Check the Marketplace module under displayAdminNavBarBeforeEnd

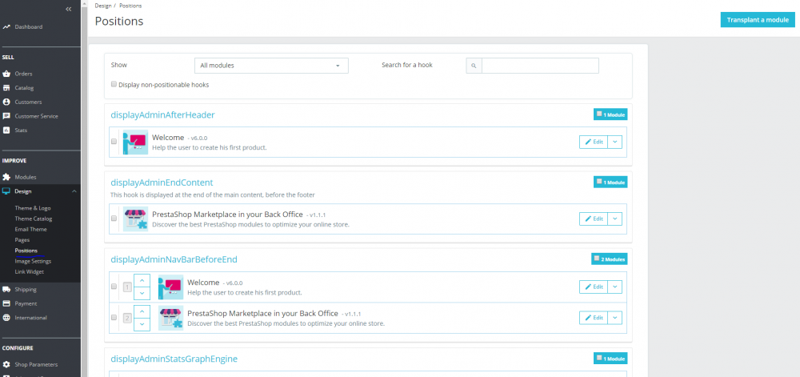(x=114, y=317)
